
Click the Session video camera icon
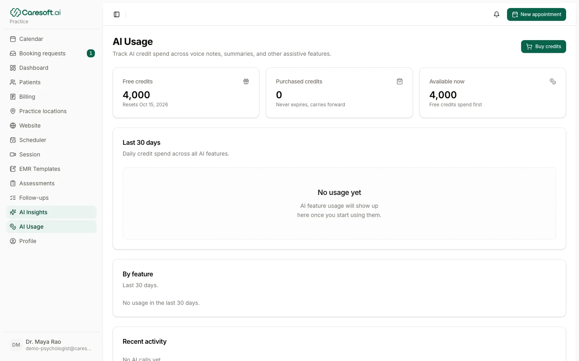pos(13,154)
